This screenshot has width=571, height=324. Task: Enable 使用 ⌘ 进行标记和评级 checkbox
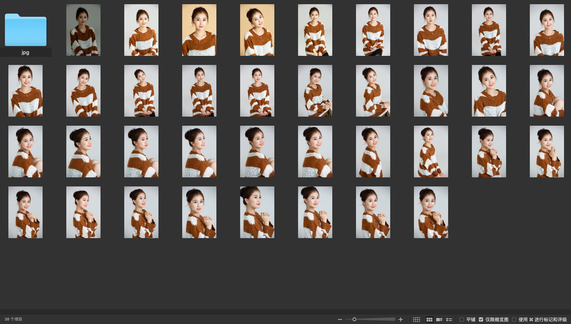click(514, 319)
